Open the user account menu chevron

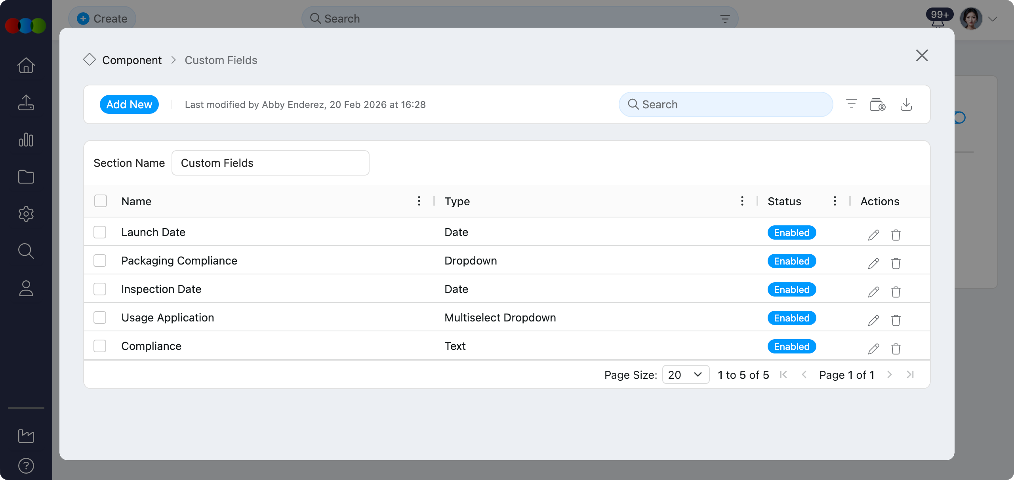[x=993, y=18]
